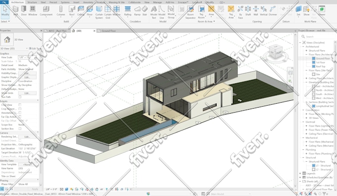Activate the Roof tool
This screenshot has height=196, width=337.
tap(72, 11)
